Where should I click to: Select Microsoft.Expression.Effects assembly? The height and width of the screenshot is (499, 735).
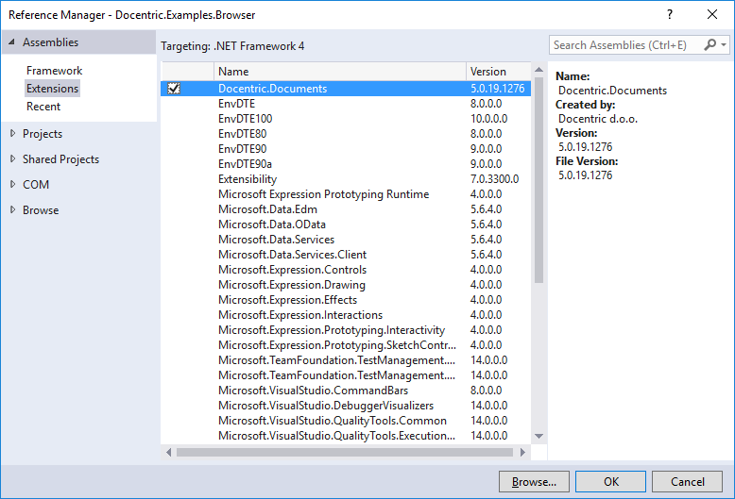[346, 300]
